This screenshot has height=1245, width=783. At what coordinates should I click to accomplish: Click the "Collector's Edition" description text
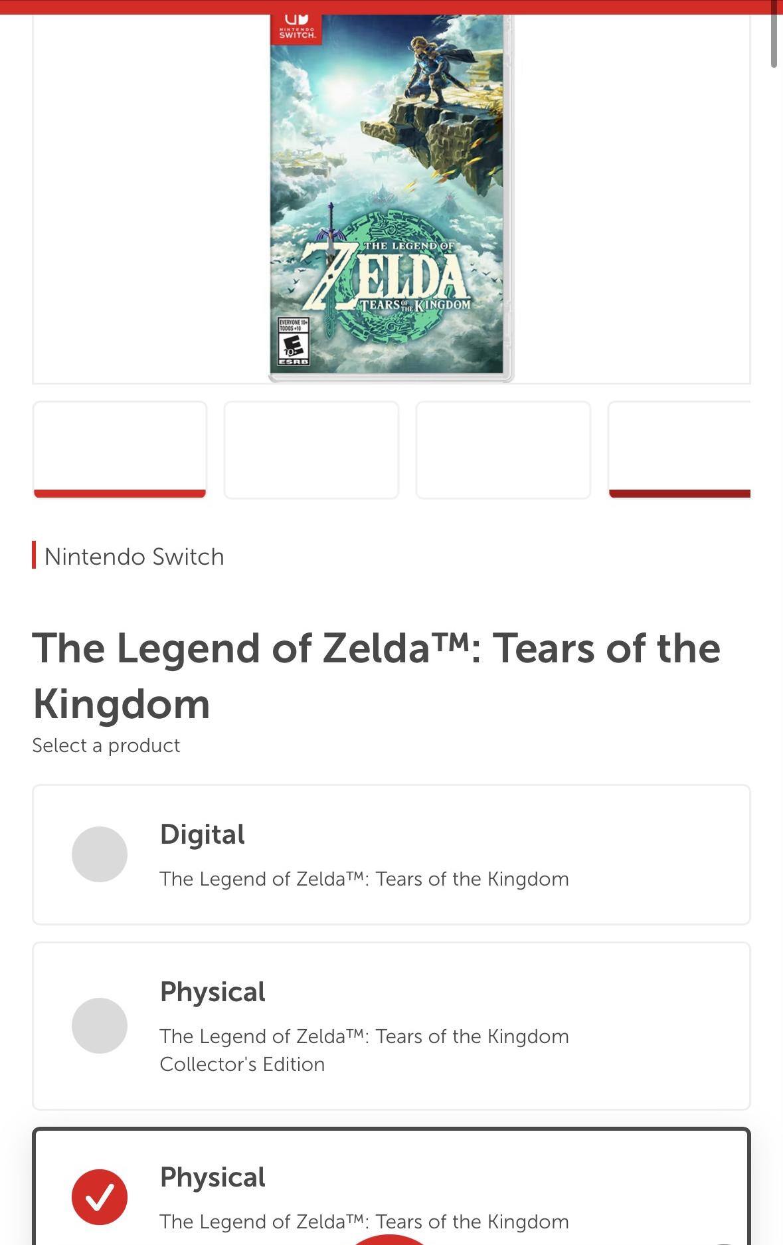pos(242,1064)
